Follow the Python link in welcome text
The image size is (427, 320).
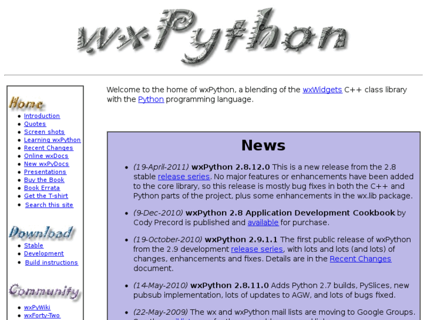point(151,99)
